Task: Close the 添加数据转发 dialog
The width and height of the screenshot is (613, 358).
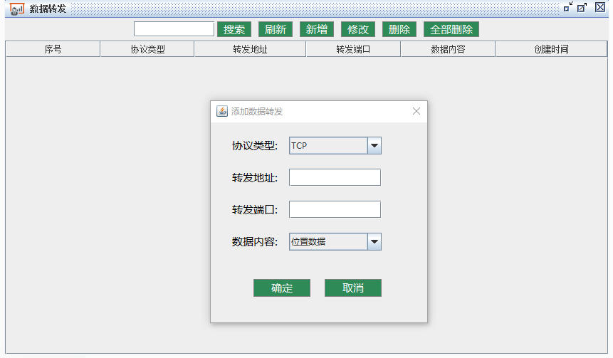Action: [x=416, y=111]
